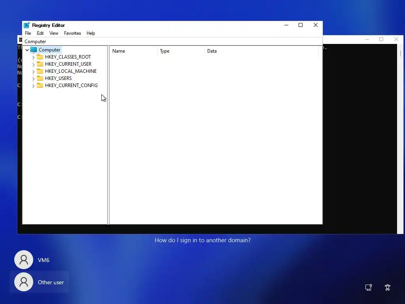This screenshot has width=405, height=304.
Task: Open the Accessibility icon on sign-in screen
Action: tap(388, 287)
